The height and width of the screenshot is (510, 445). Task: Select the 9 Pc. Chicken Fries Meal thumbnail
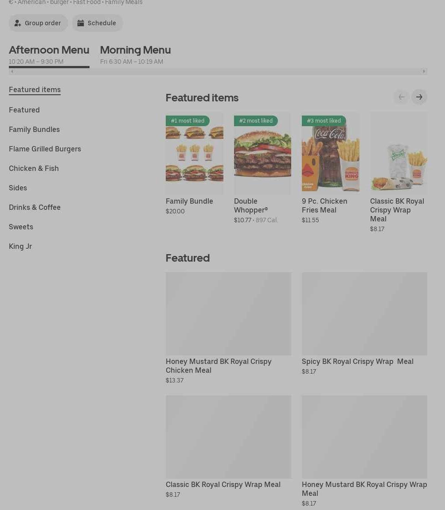click(330, 153)
